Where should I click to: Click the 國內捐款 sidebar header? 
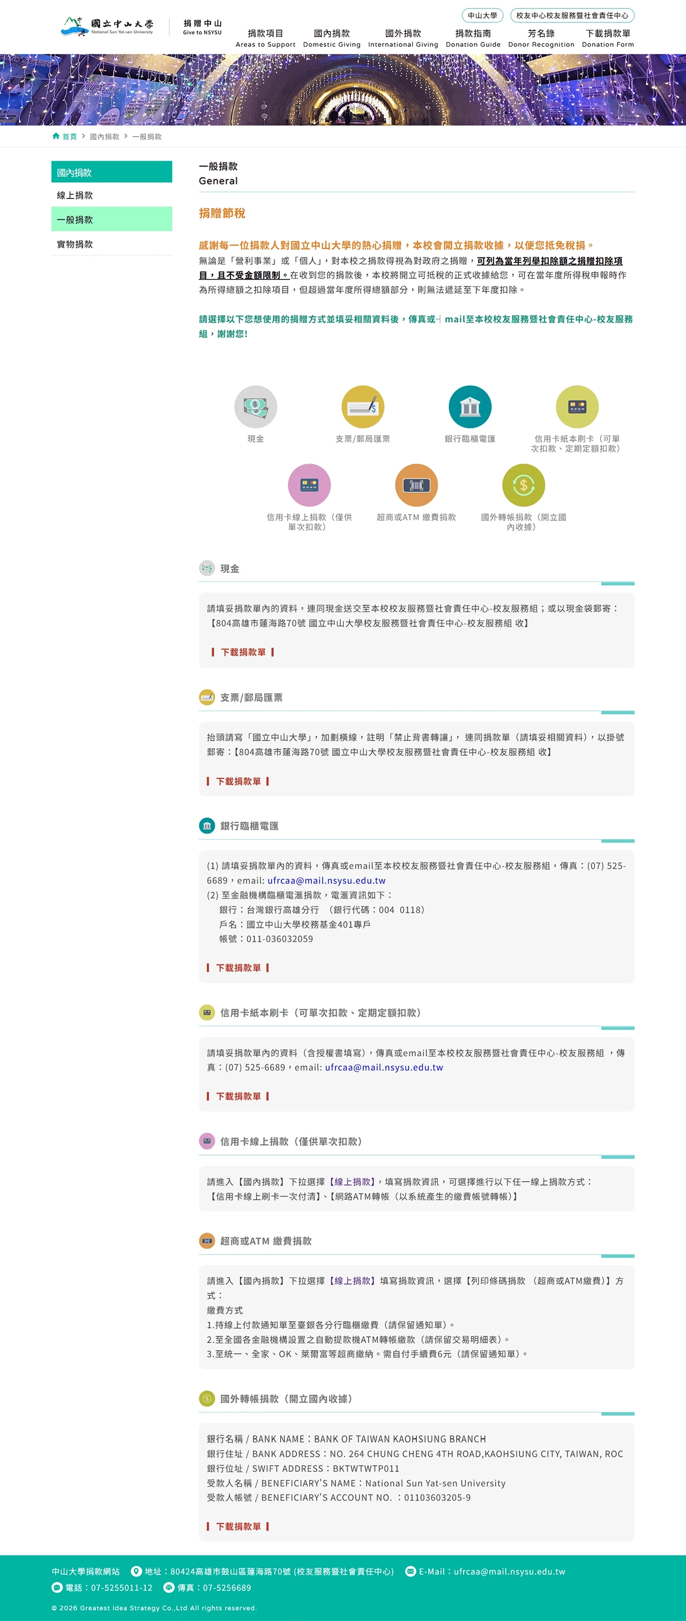(x=112, y=172)
